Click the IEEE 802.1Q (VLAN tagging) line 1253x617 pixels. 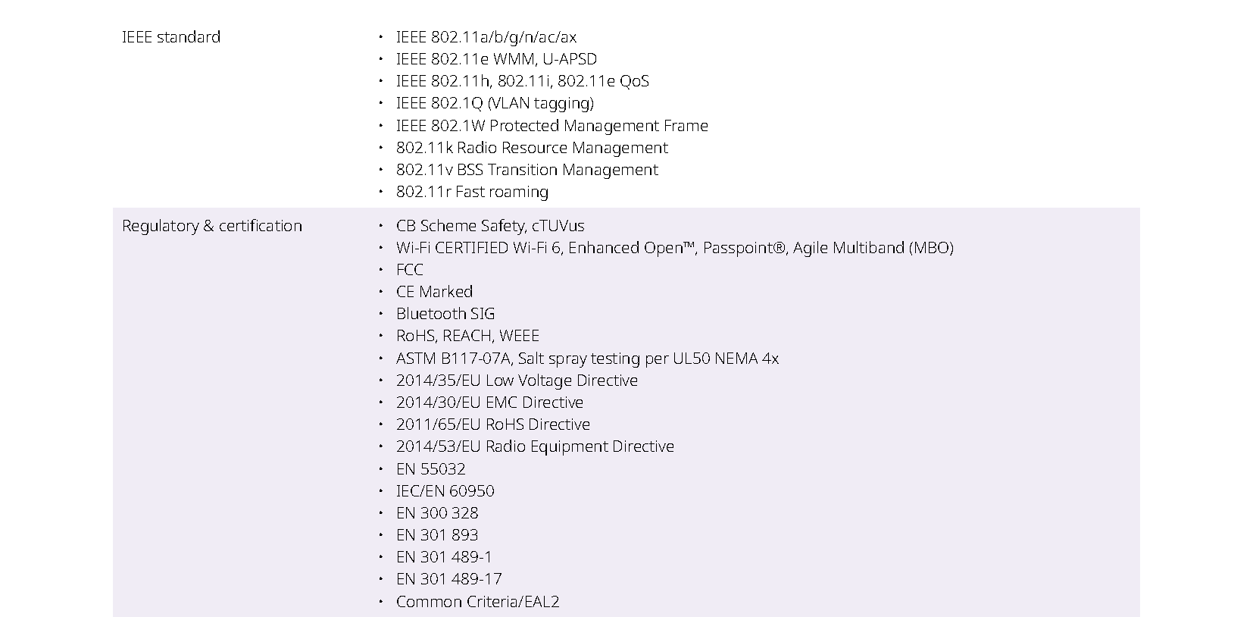[495, 103]
